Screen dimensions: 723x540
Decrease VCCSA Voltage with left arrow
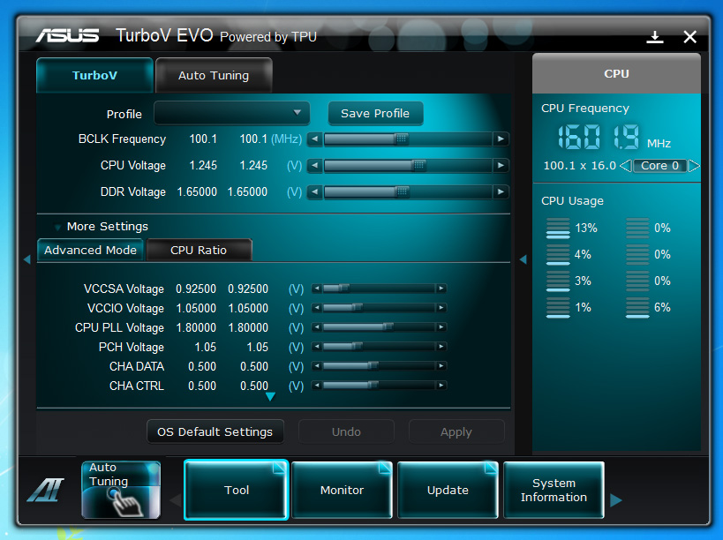(317, 289)
